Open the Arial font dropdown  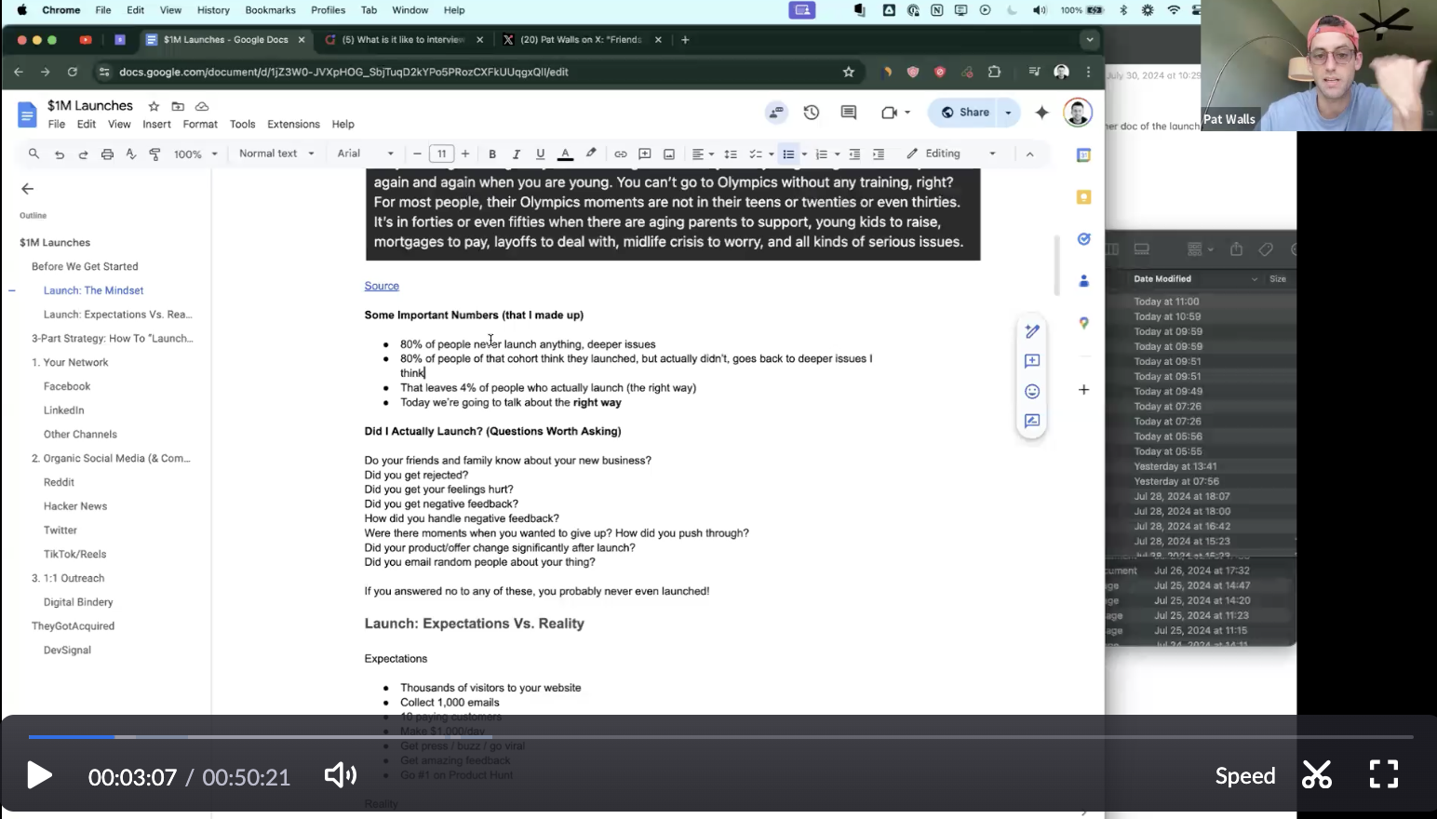tap(365, 154)
